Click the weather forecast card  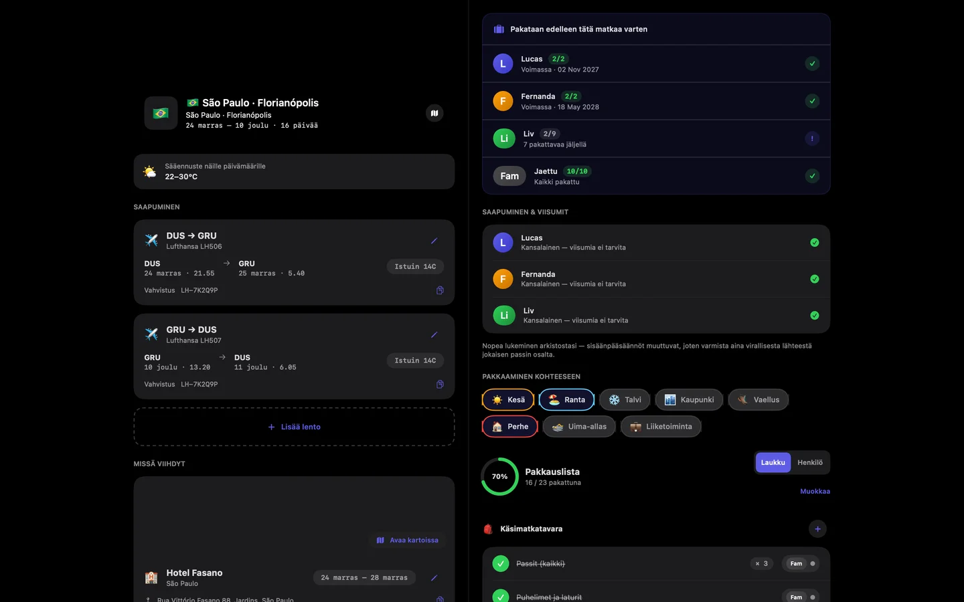coord(294,172)
